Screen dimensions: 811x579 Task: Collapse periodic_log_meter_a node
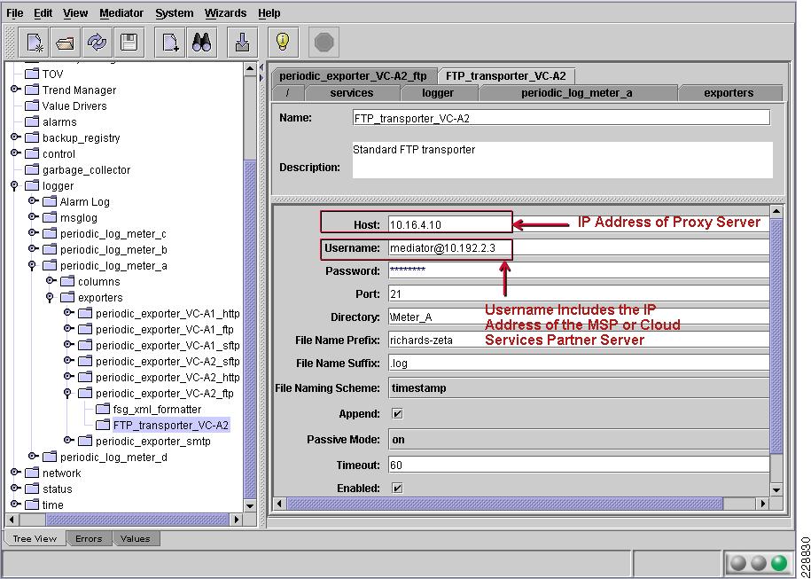pos(33,265)
